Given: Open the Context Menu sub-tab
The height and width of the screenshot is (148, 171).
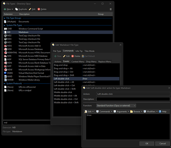Looking at the screenshot, I should pos(78,62).
